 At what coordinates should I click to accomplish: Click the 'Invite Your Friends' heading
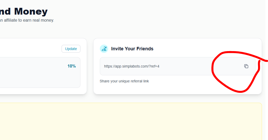[x=132, y=49]
